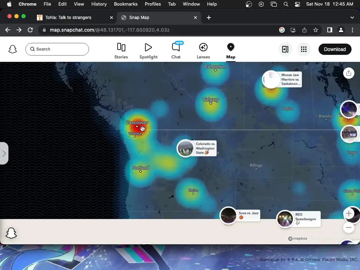The image size is (360, 270).
Task: Open the Chat section
Action: [x=176, y=51]
